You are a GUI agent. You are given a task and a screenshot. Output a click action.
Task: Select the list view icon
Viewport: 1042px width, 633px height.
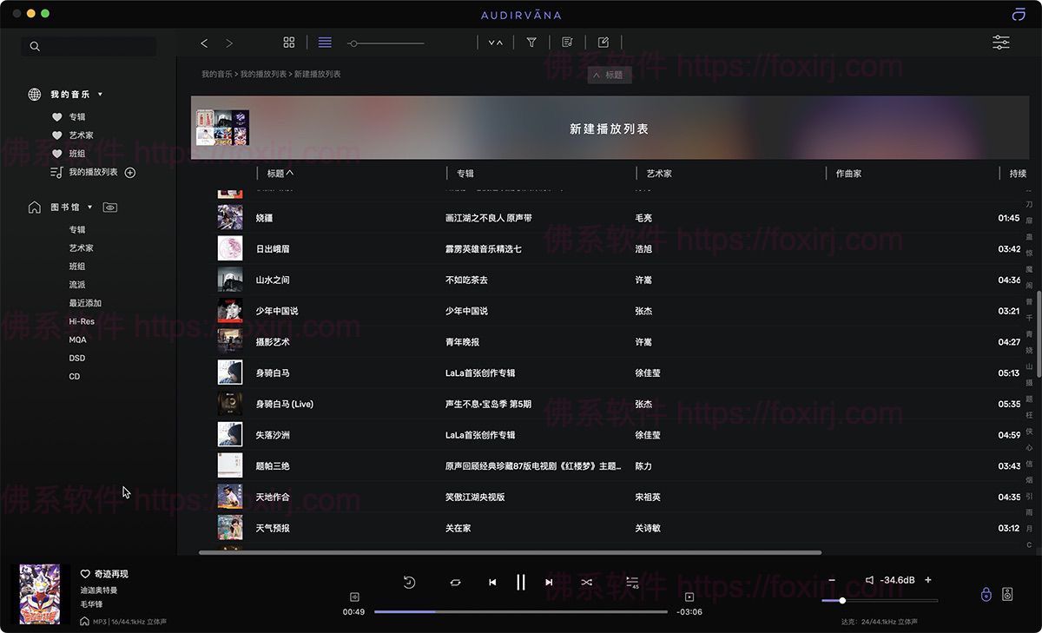[x=325, y=42]
